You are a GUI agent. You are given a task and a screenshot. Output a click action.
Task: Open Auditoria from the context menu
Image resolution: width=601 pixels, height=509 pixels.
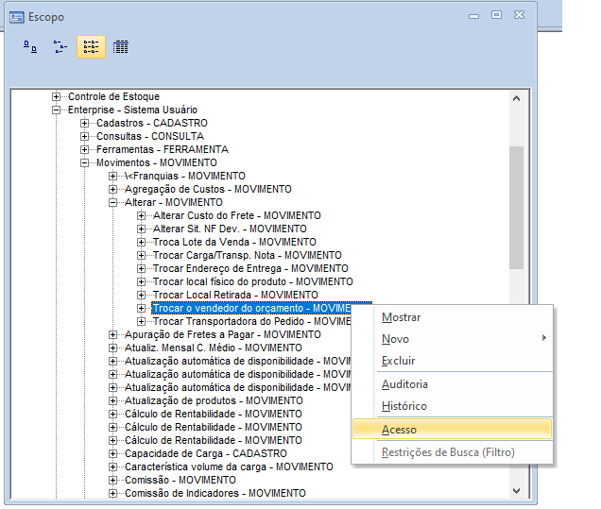404,384
